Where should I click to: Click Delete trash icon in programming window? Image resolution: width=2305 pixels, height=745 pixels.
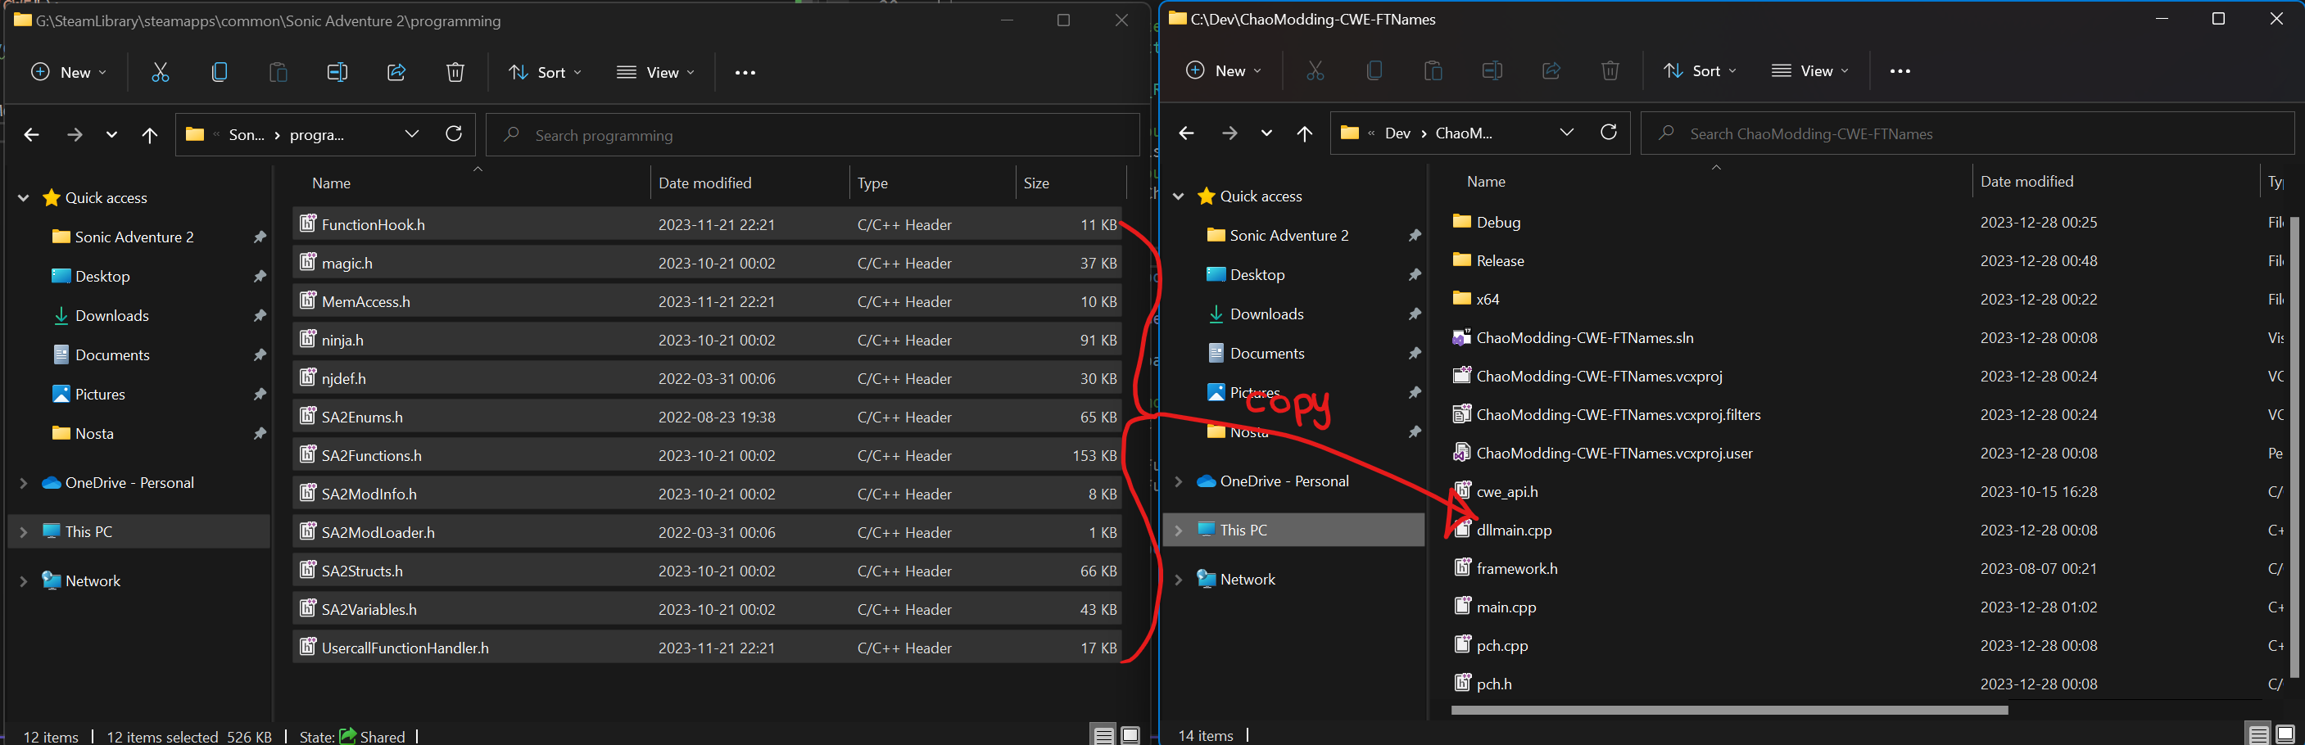click(x=455, y=72)
